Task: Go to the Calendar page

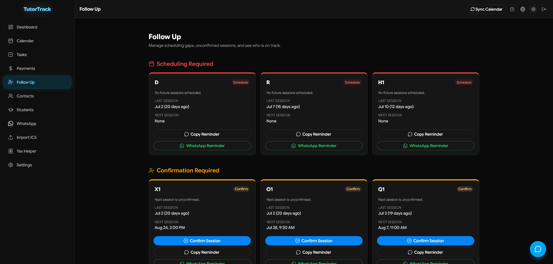Action: 37,41
